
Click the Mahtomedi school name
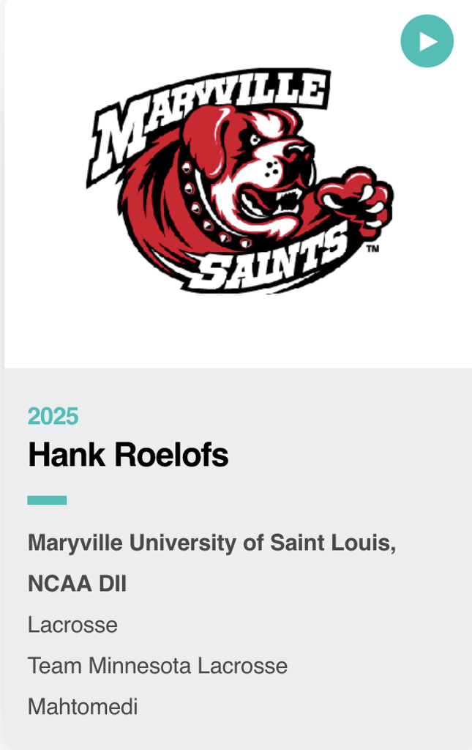tap(83, 707)
